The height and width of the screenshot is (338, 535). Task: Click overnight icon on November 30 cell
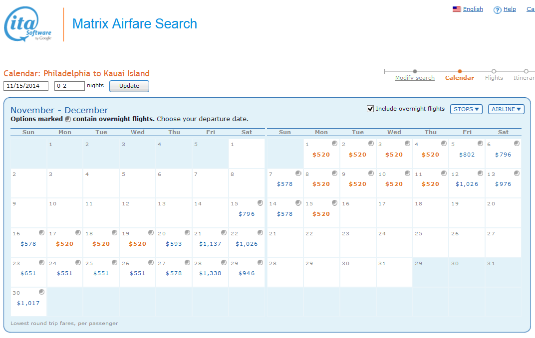point(41,292)
